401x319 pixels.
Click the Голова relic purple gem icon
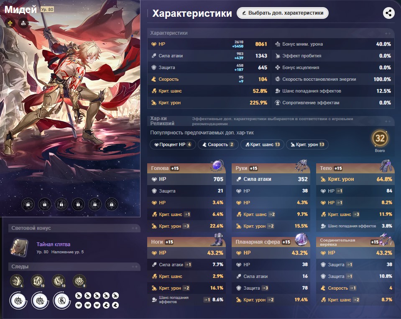point(217,165)
